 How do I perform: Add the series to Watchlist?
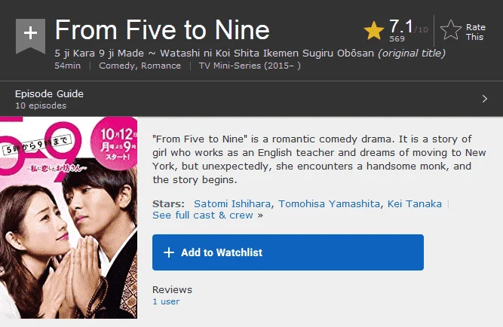coord(288,252)
